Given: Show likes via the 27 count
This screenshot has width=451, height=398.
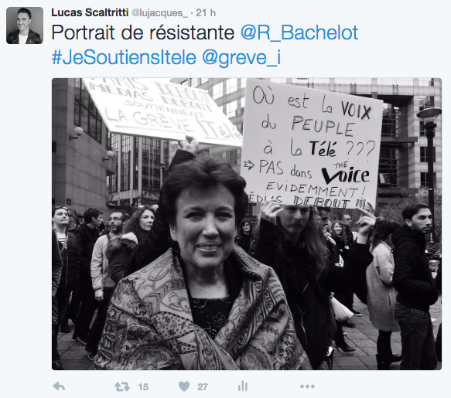Looking at the screenshot, I should tap(203, 386).
